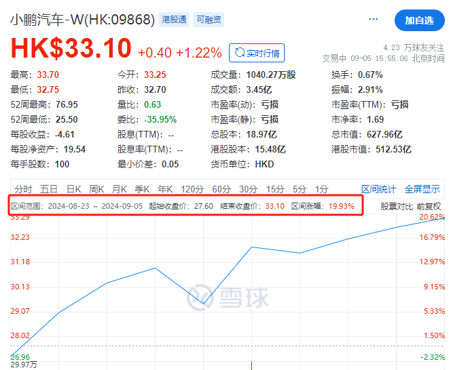The height and width of the screenshot is (370, 451).
Task: Click the 起始收盘价 value 27.60
Action: (203, 207)
